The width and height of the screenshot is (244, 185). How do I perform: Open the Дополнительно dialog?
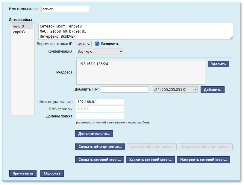point(94,134)
